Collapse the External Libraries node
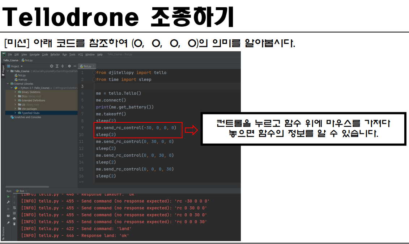The image size is (409, 244). (8, 84)
